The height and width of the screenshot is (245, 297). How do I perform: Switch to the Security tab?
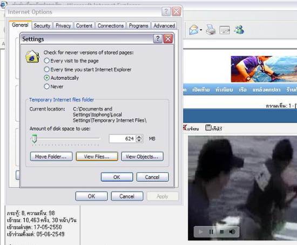(x=42, y=26)
